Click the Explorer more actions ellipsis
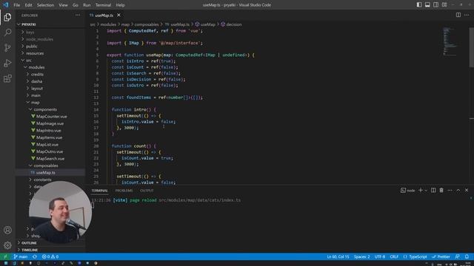Screen dimensions: 474x266 pos(78,15)
